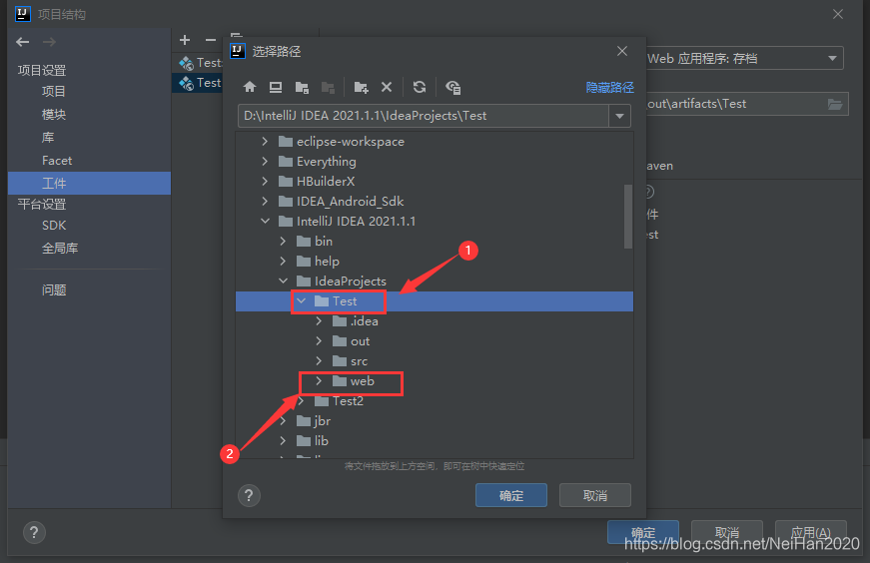
Task: Expand web folder chevron
Action: (x=319, y=381)
